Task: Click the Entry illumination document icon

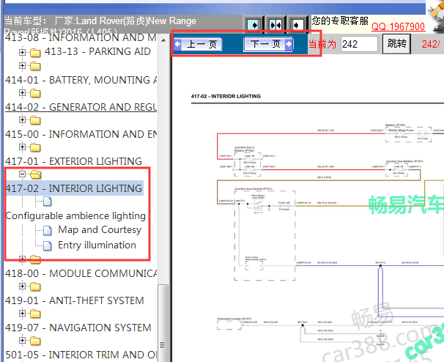Action: coord(48,246)
